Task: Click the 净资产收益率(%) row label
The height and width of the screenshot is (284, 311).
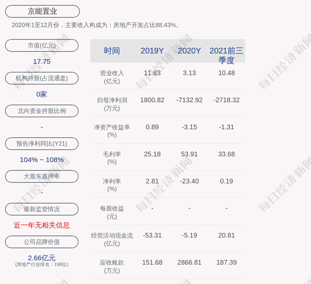Action: [x=112, y=131]
